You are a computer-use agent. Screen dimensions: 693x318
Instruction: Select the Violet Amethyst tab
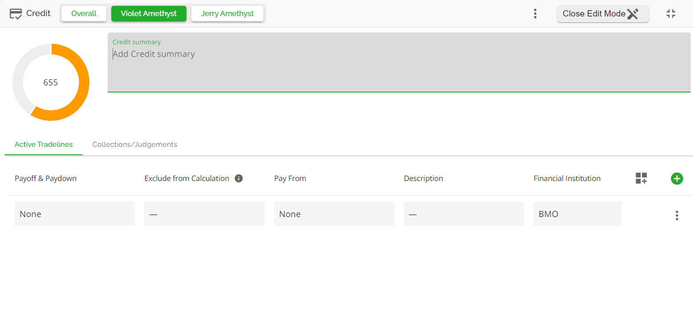(149, 13)
